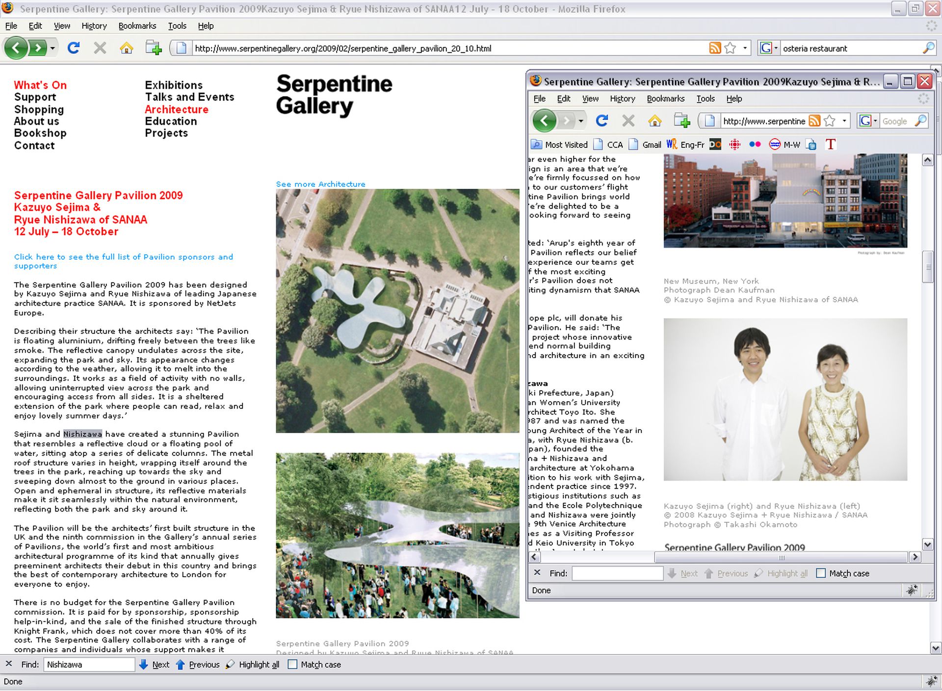
Task: Open the home page in the main window
Action: tap(127, 48)
